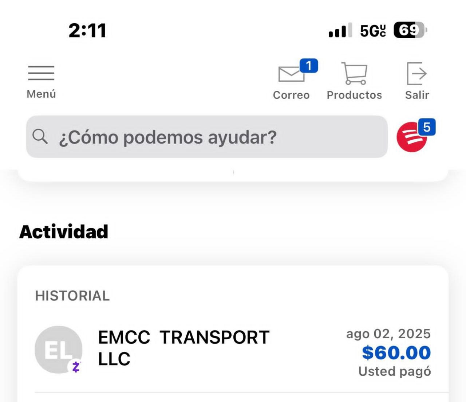Open the red Erica assistant icon
The height and width of the screenshot is (402, 466).
point(412,137)
